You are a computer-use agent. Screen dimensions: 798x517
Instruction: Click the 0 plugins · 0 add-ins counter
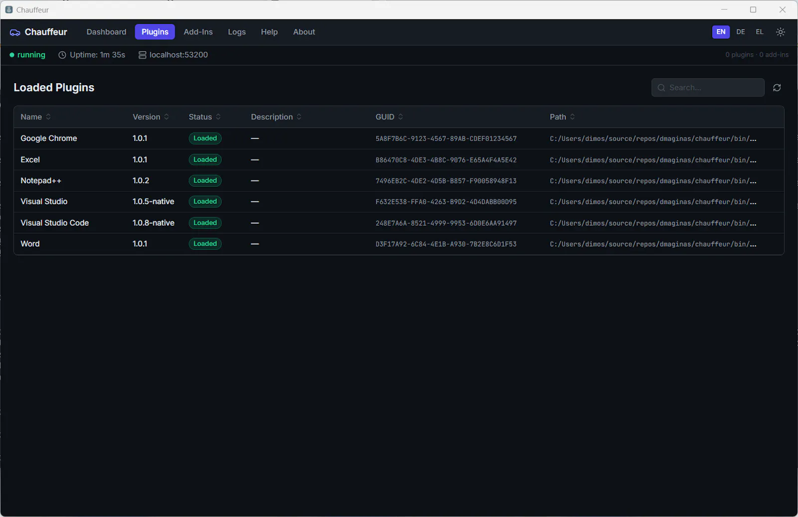757,55
